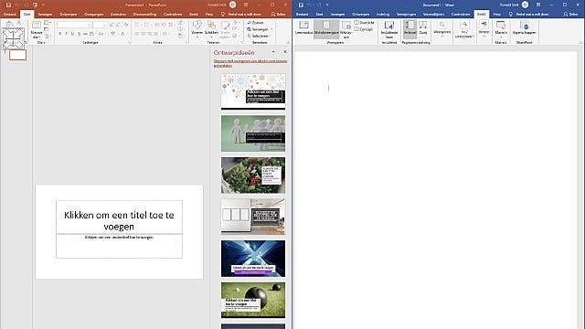585x329 pixels.
Task: Open the Vormen shapes gallery
Action: (x=197, y=28)
